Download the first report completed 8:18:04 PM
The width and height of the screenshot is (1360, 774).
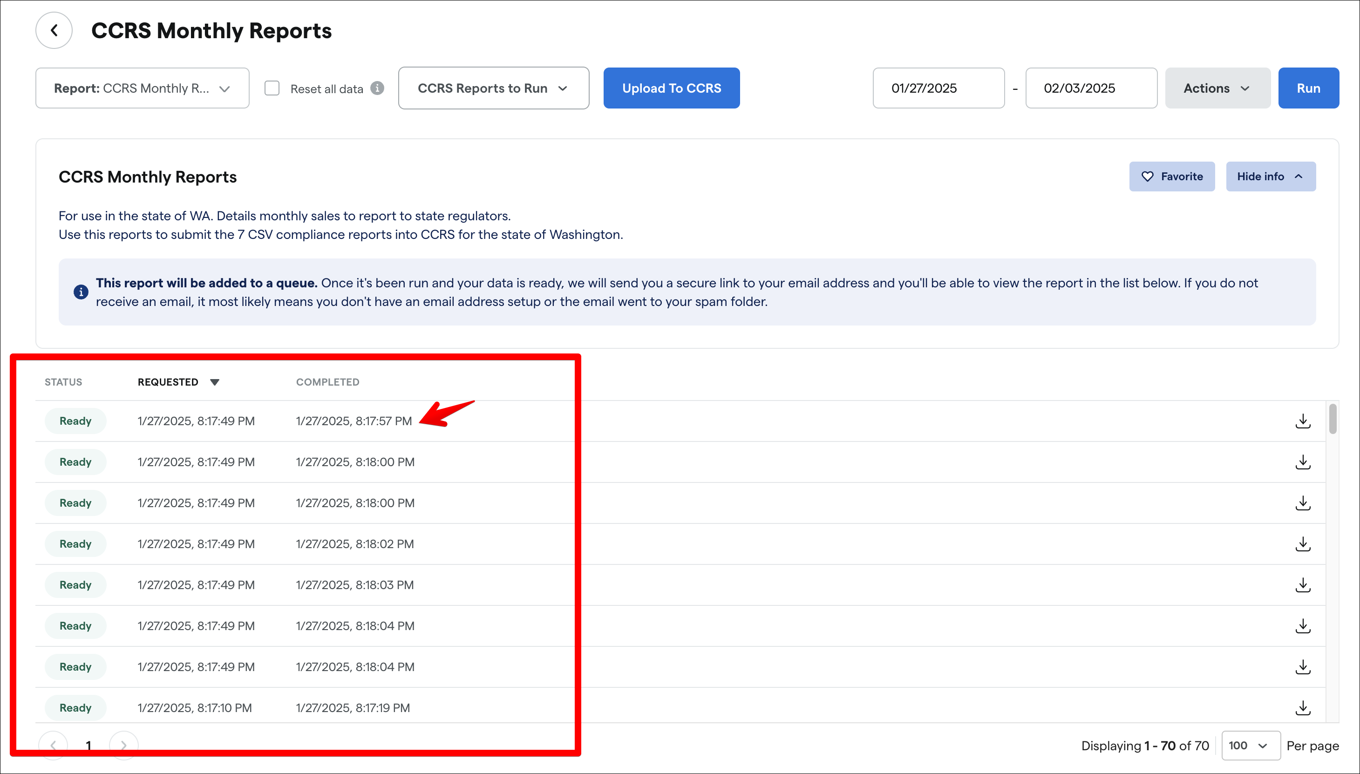click(1303, 626)
